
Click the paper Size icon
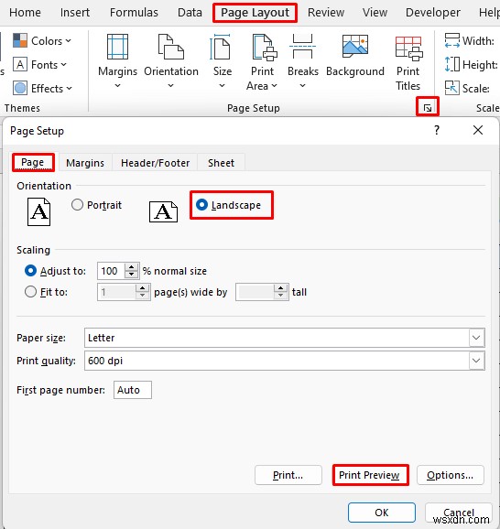[221, 47]
